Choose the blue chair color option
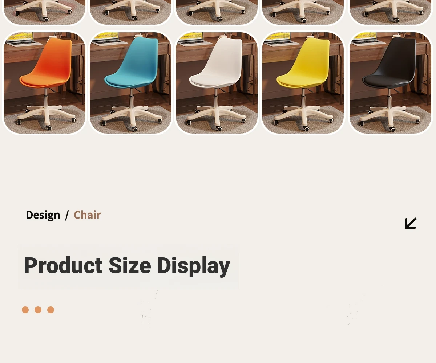The width and height of the screenshot is (436, 363). pos(130,83)
